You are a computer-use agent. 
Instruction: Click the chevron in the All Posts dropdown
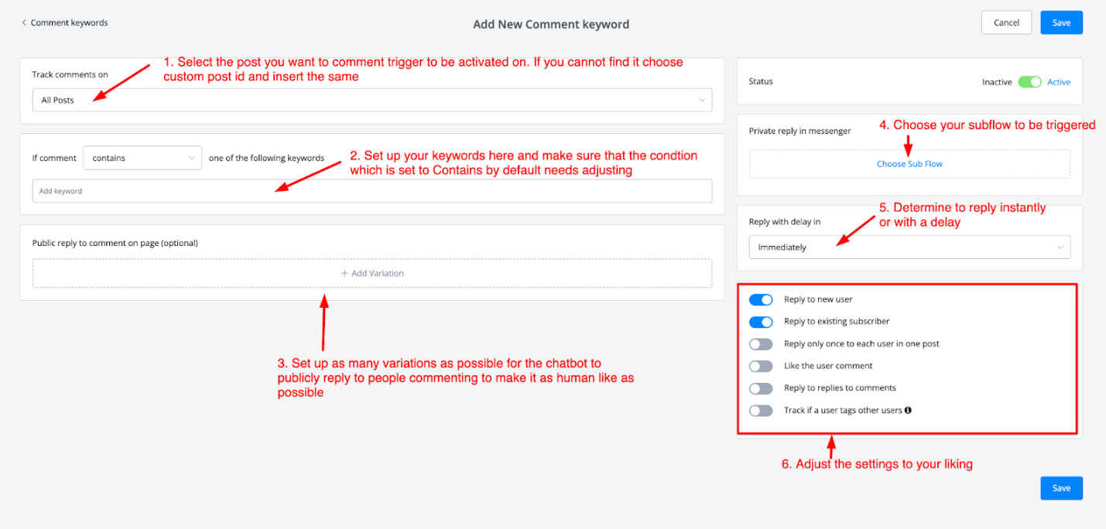[701, 100]
